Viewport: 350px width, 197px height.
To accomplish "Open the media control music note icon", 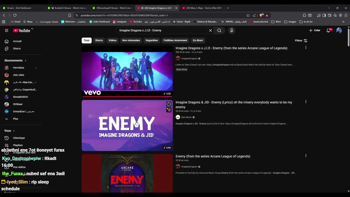I will coord(319,15).
